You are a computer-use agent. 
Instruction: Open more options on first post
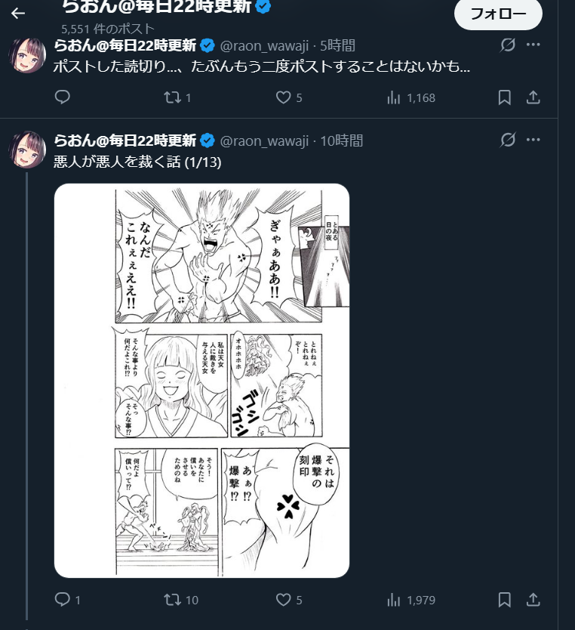pyautogui.click(x=533, y=45)
